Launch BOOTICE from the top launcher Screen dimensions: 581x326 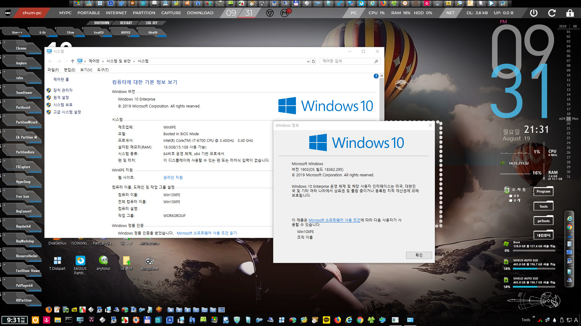[126, 32]
